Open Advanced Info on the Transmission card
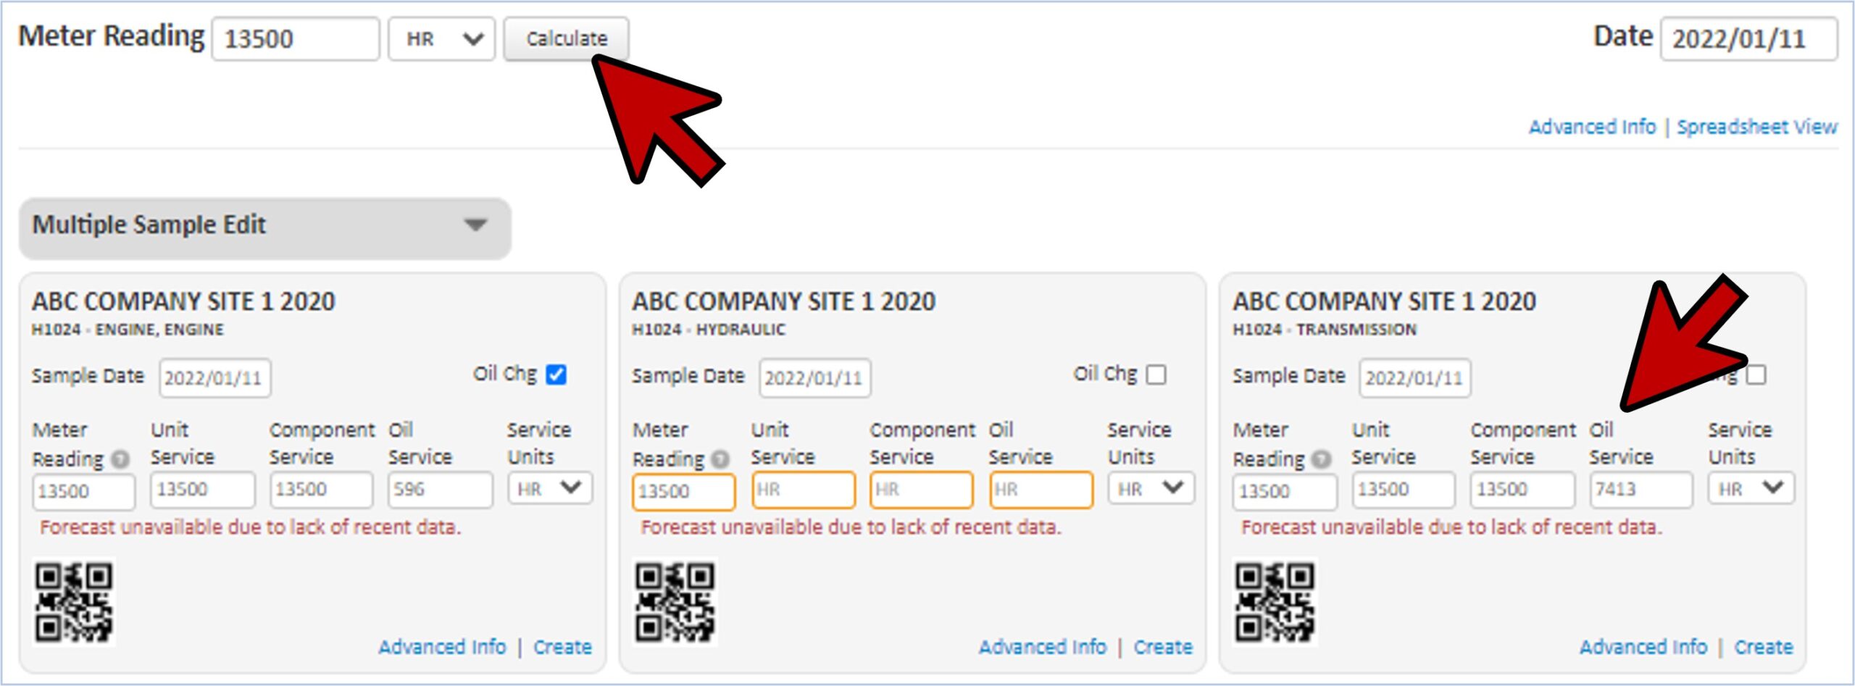This screenshot has height=686, width=1855. click(x=1643, y=646)
